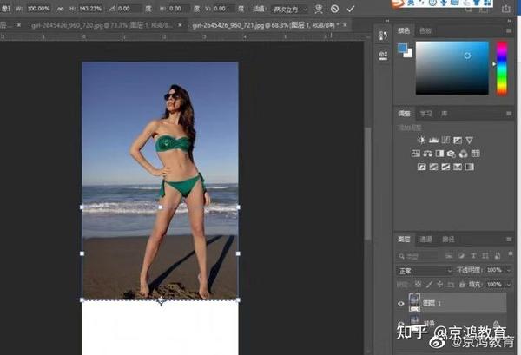Open the History panel icon in collapsed dock
Image resolution: width=521 pixels, height=355 pixels.
(383, 36)
